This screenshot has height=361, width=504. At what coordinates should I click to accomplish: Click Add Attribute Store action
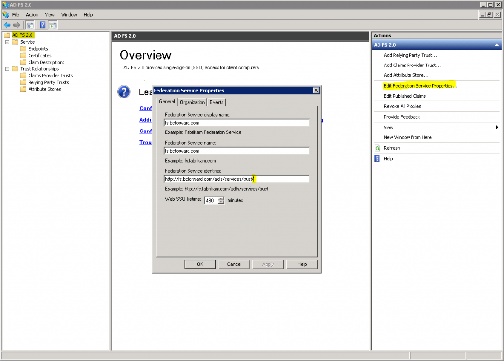click(x=406, y=75)
